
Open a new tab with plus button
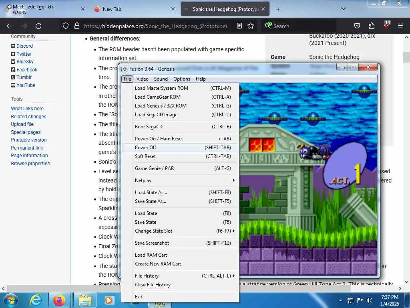coord(278,9)
